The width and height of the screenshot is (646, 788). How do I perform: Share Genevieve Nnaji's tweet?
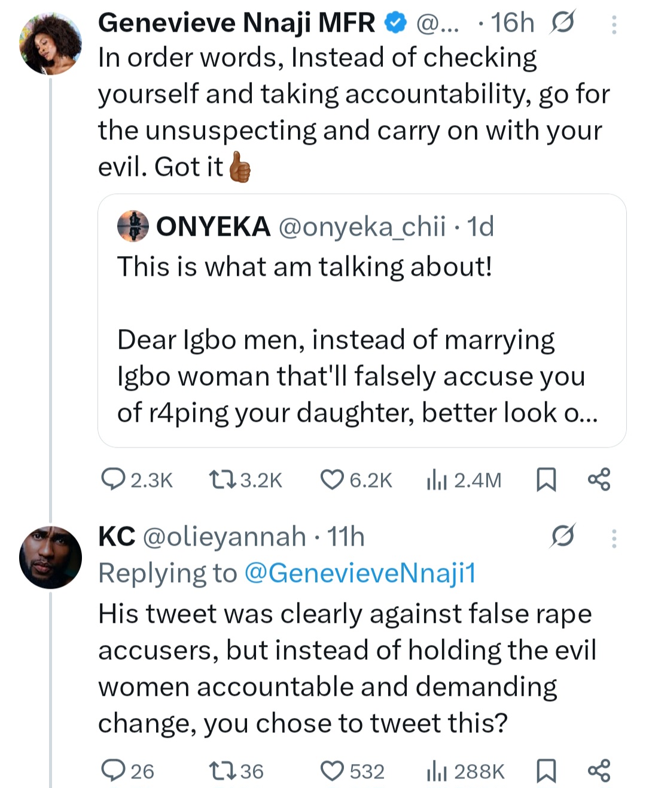(599, 480)
